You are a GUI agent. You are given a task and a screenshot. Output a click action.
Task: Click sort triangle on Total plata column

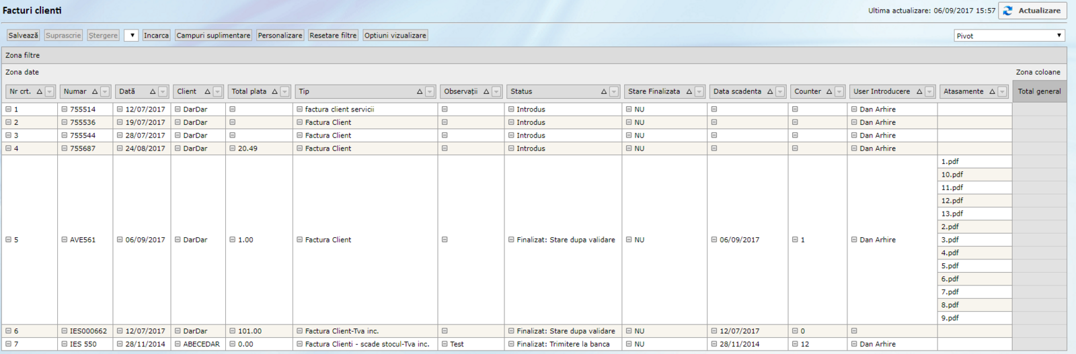(274, 92)
